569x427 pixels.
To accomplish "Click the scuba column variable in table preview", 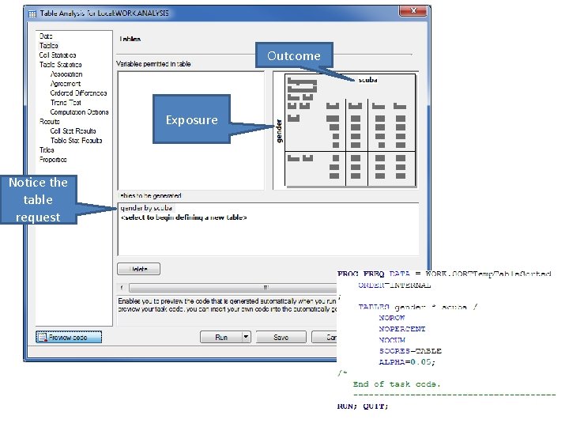I will tap(367, 80).
